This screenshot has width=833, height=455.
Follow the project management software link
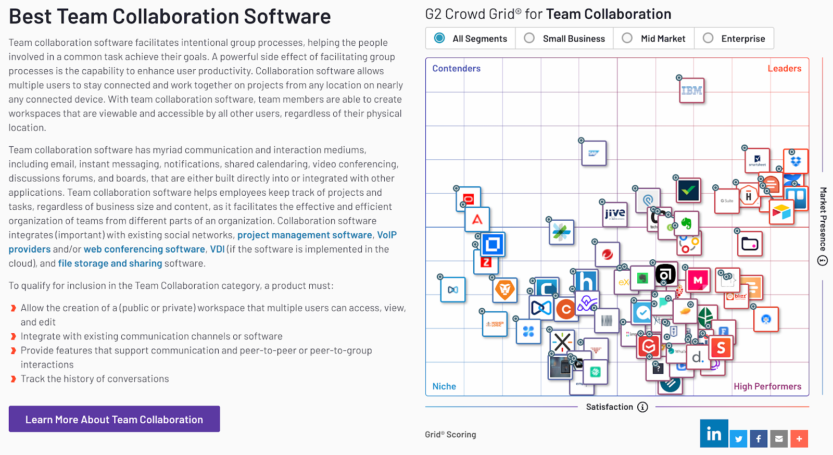pyautogui.click(x=305, y=235)
